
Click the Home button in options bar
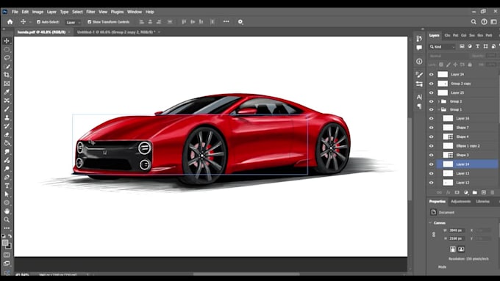click(x=10, y=21)
